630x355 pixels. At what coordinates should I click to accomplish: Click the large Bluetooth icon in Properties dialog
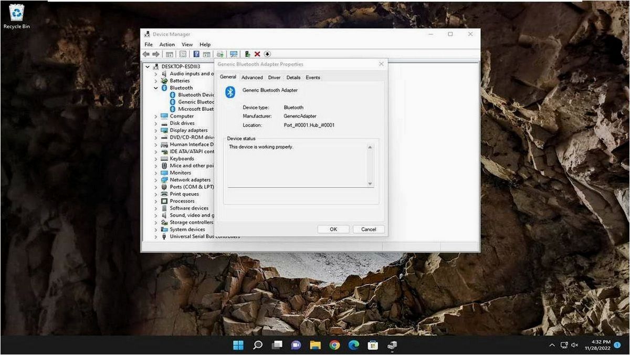(230, 92)
